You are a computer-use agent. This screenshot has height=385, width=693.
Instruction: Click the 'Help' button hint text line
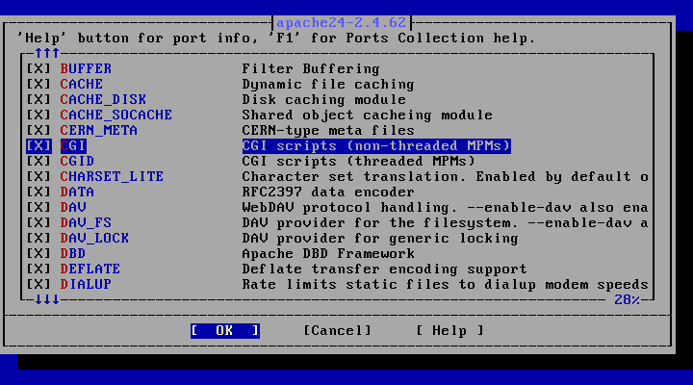point(276,38)
